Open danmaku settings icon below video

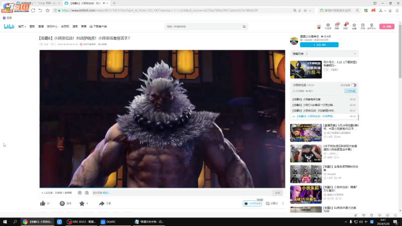click(x=86, y=193)
